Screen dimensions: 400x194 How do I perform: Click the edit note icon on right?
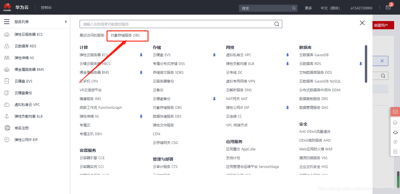pyautogui.click(x=395, y=152)
